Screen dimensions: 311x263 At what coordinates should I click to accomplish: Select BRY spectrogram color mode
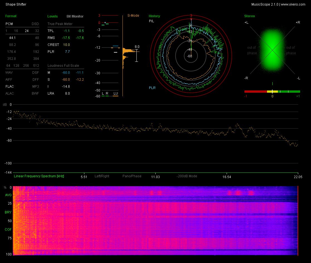click(8, 212)
